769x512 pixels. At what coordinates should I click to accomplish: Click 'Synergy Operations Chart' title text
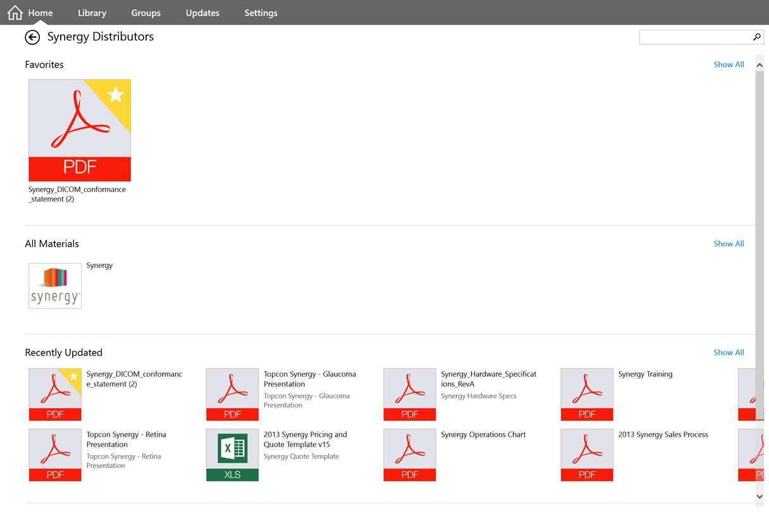483,435
